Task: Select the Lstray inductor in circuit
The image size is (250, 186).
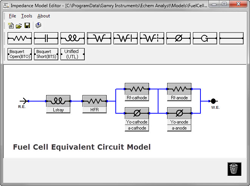Action: click(58, 101)
